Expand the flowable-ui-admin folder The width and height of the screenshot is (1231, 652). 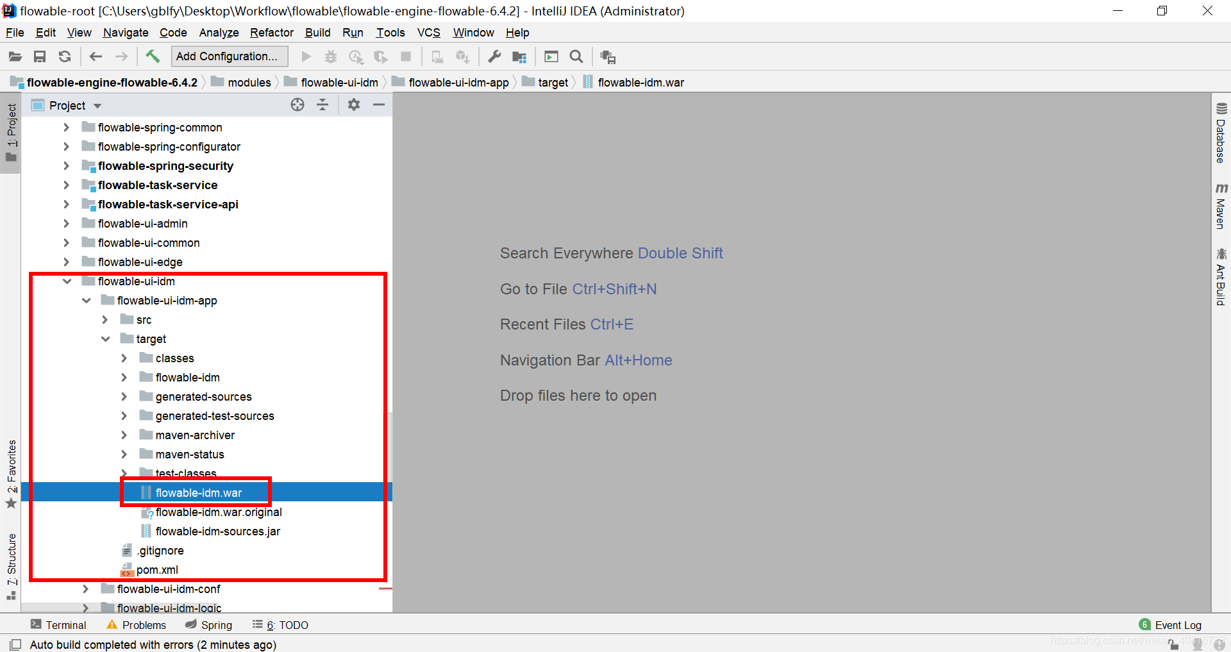point(67,224)
